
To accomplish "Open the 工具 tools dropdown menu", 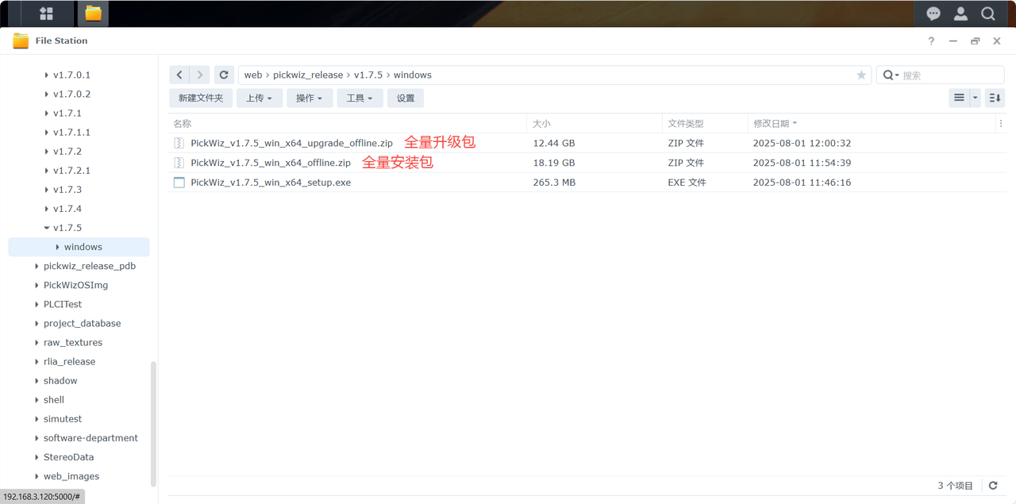I will pyautogui.click(x=359, y=98).
